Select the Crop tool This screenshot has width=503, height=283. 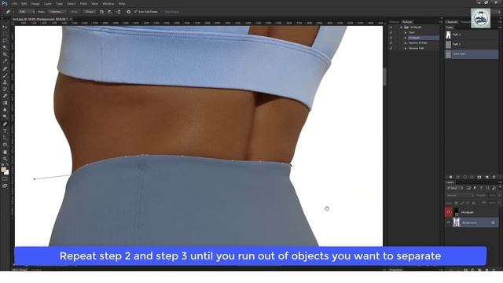5,54
